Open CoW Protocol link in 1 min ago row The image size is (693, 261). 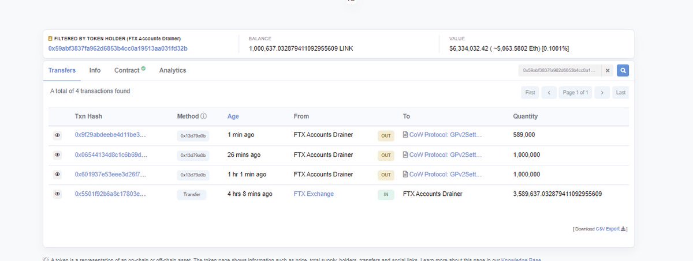(445, 135)
